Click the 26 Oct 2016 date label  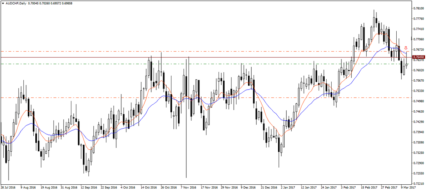pyautogui.click(x=169, y=187)
